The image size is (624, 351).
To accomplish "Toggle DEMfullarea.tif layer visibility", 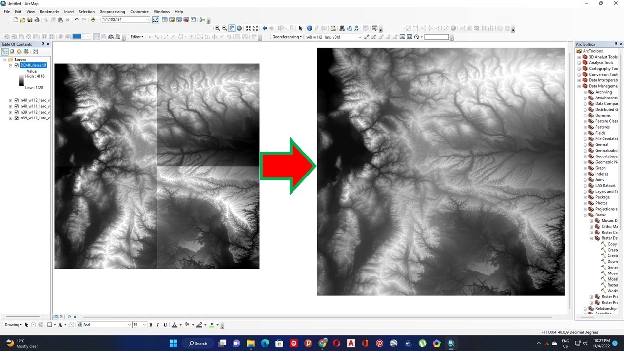I will (17, 65).
